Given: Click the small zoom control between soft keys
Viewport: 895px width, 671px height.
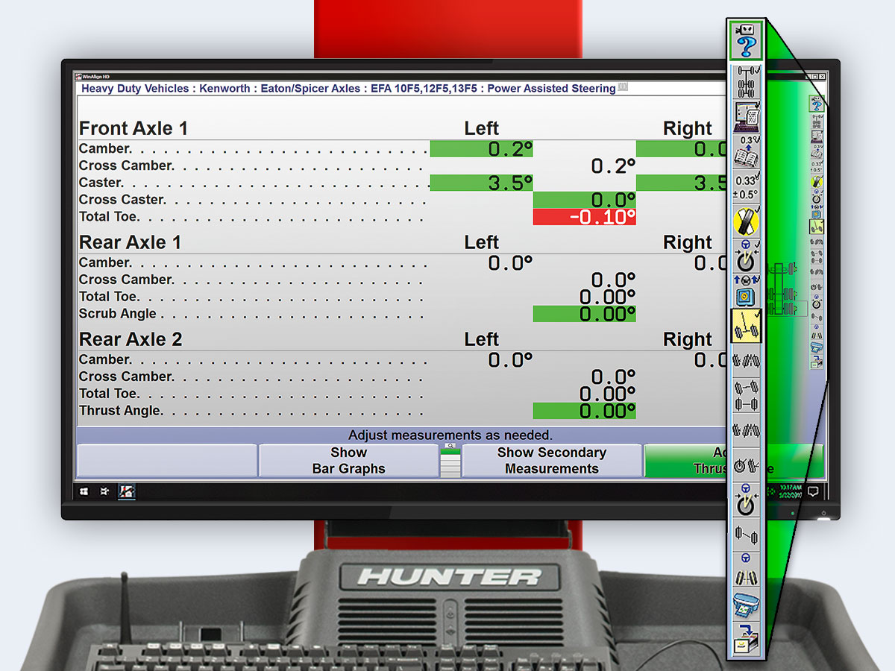Looking at the screenshot, I should tap(450, 460).
